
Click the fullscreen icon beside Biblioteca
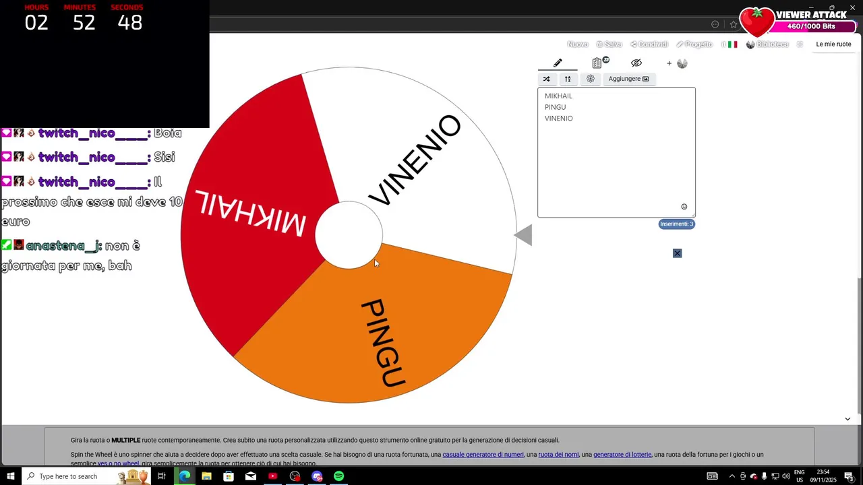(x=800, y=44)
